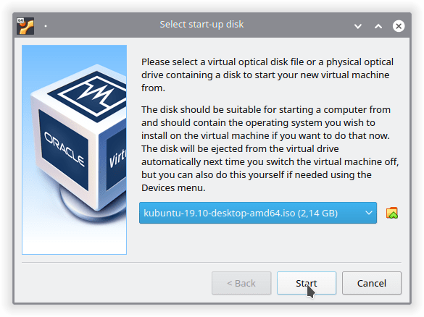Click the Start button

(307, 283)
